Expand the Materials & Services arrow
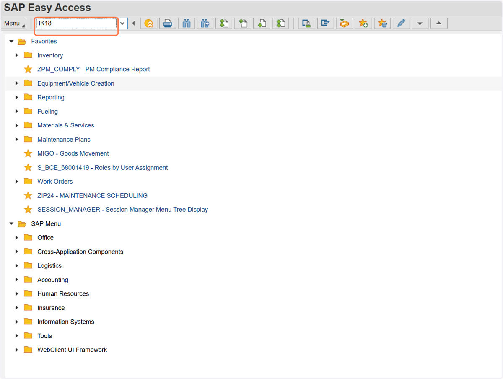The image size is (503, 379). pos(17,125)
